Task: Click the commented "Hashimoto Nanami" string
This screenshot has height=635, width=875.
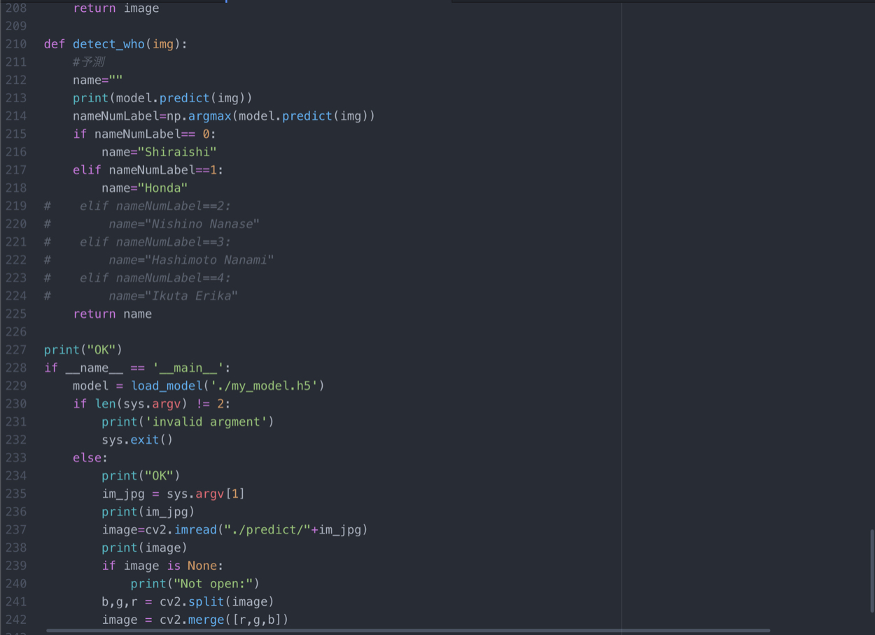Action: (x=212, y=260)
